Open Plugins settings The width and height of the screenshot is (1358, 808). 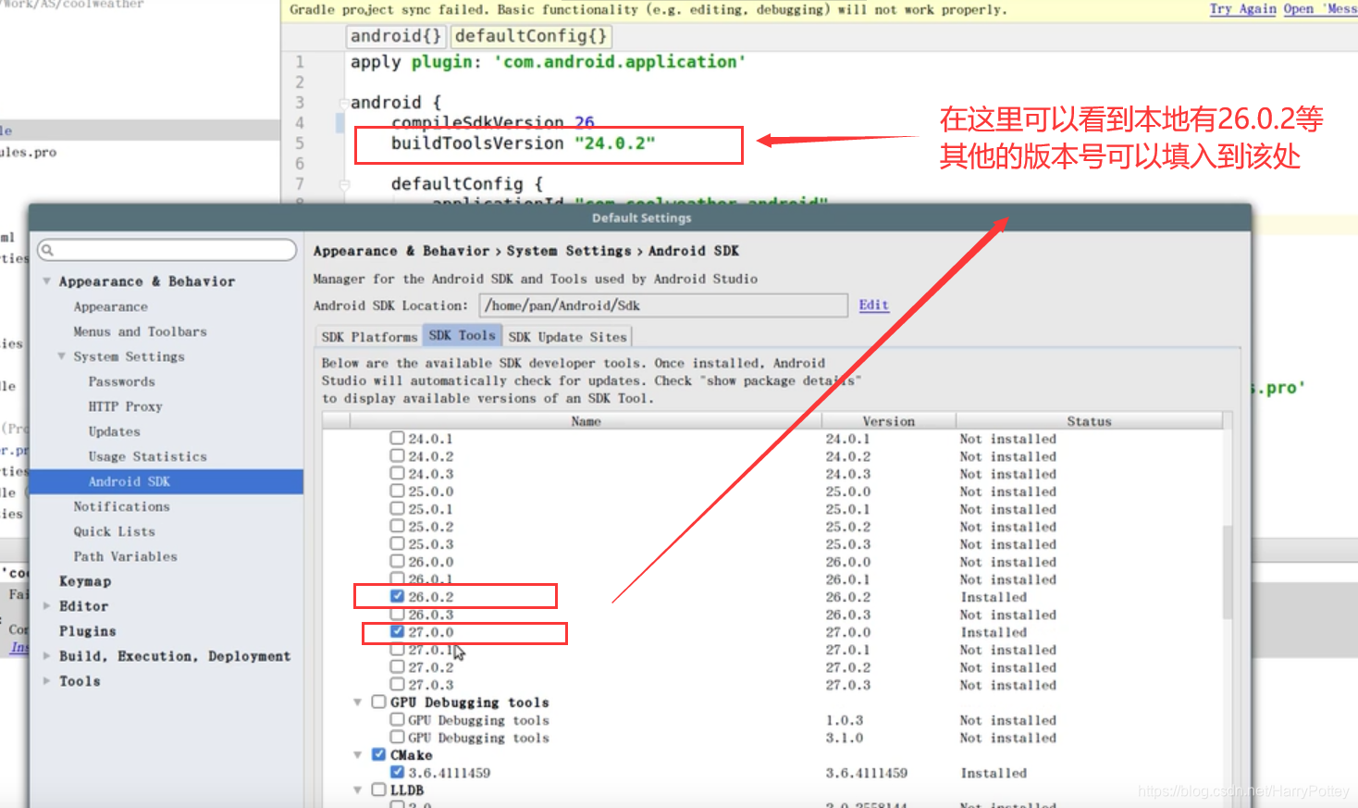tap(87, 631)
